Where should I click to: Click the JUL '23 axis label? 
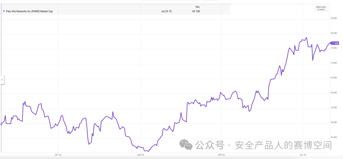pos(303,155)
